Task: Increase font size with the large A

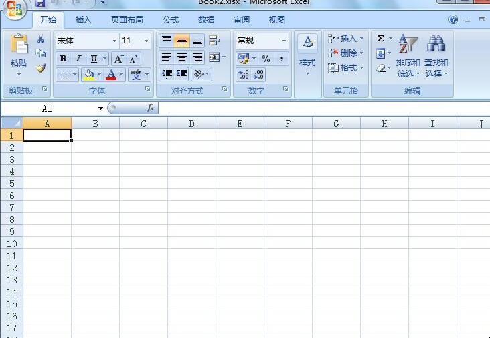Action: click(118, 59)
